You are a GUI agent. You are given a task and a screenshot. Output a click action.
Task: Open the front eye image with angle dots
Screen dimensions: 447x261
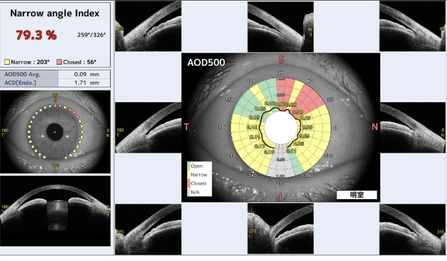pos(55,132)
